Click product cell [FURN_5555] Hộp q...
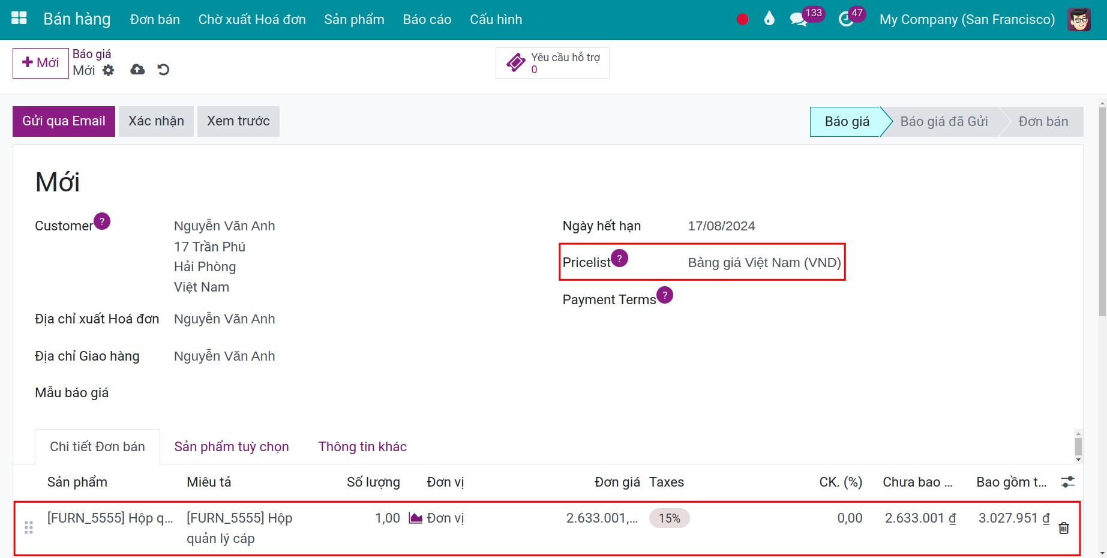The image size is (1107, 558). 110,518
